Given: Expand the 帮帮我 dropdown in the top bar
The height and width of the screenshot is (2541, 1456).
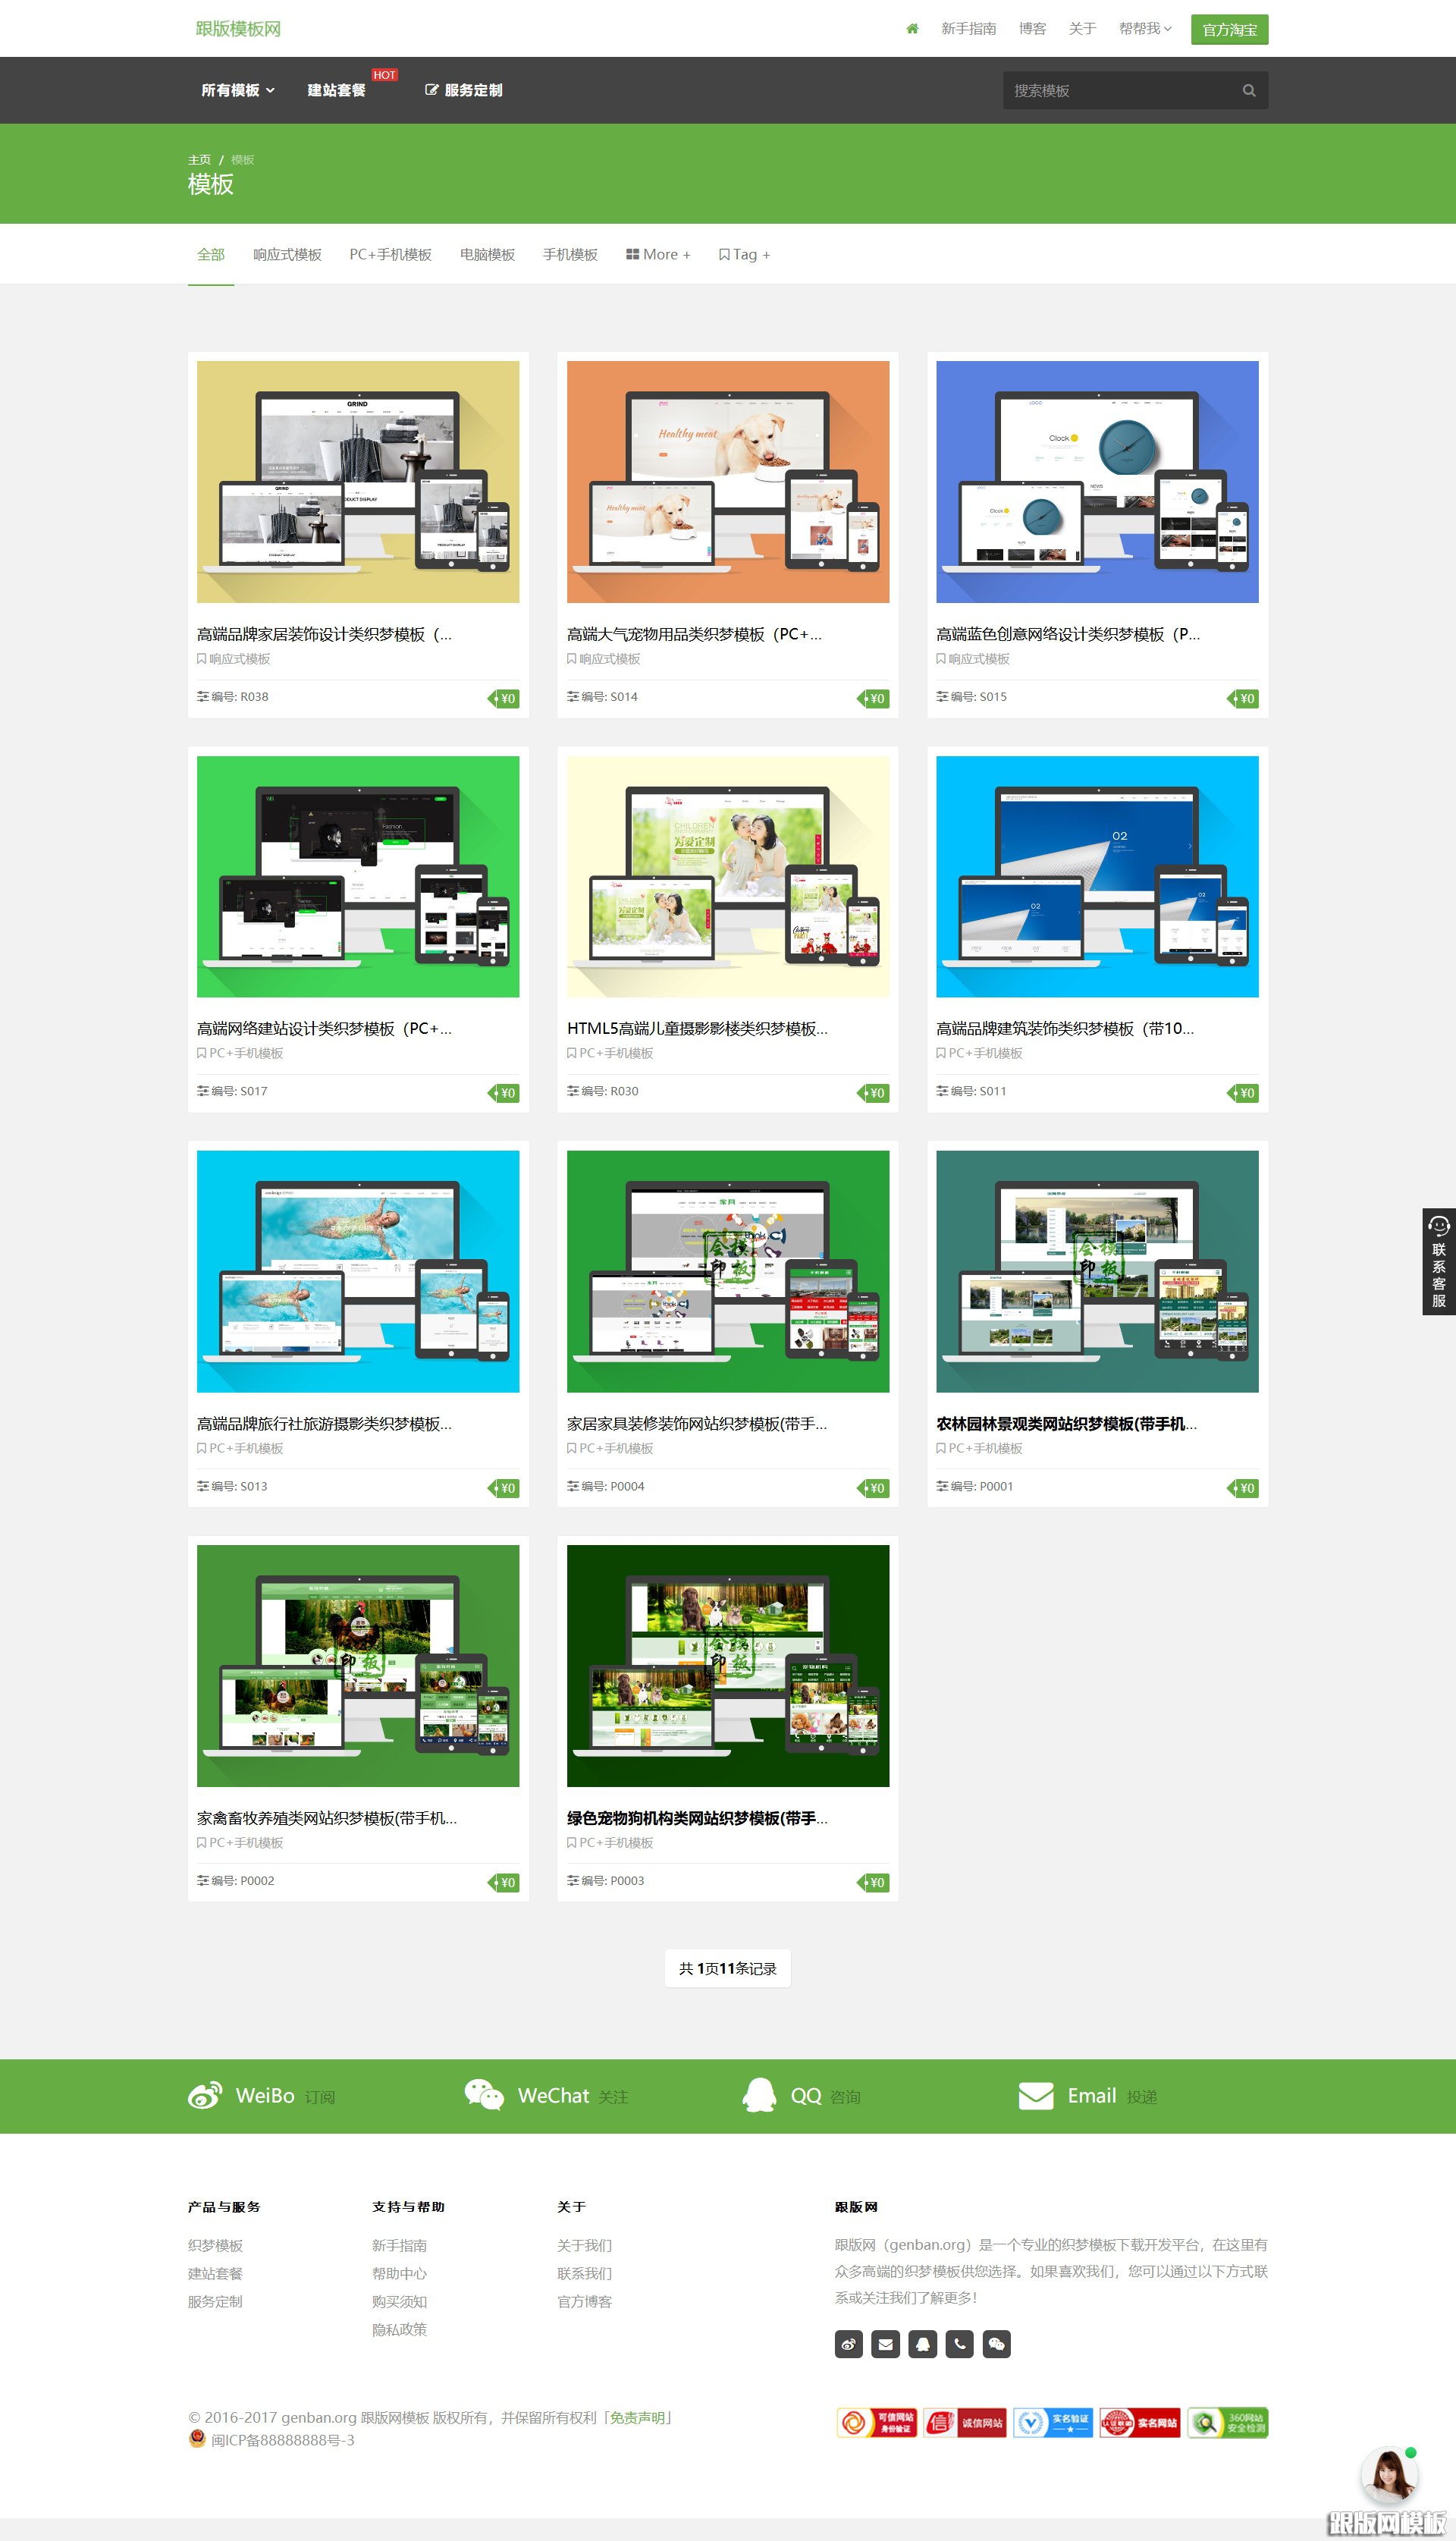Looking at the screenshot, I should [x=1144, y=29].
